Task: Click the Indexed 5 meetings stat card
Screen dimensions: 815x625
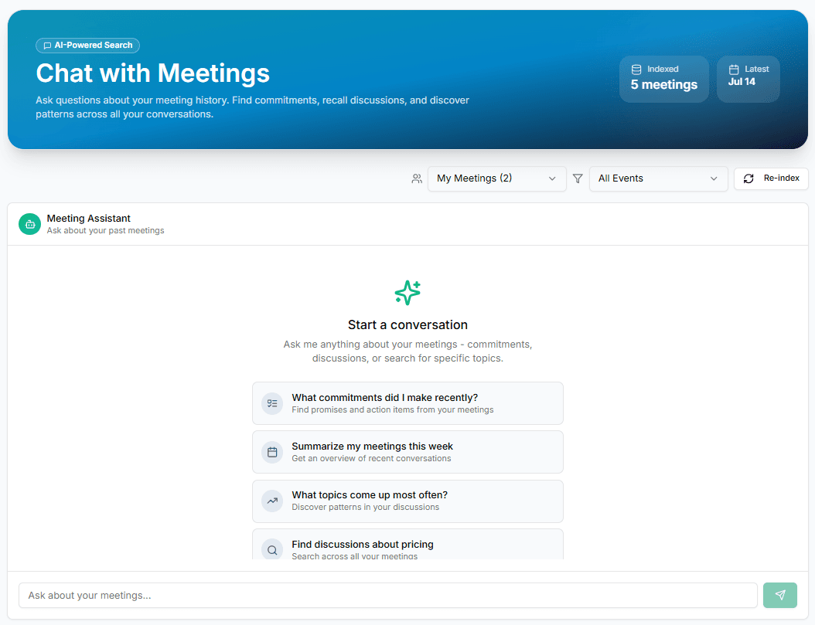Action: pos(663,79)
